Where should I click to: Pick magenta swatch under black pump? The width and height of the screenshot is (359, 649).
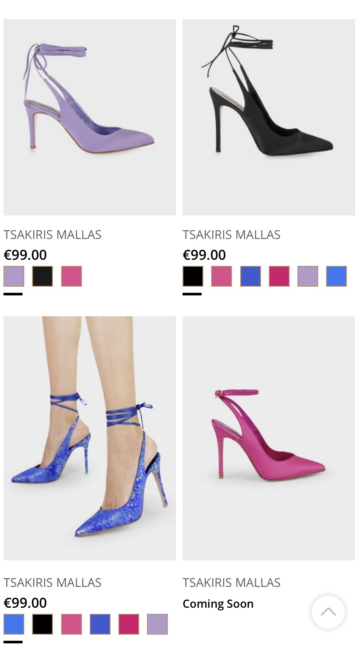279,276
